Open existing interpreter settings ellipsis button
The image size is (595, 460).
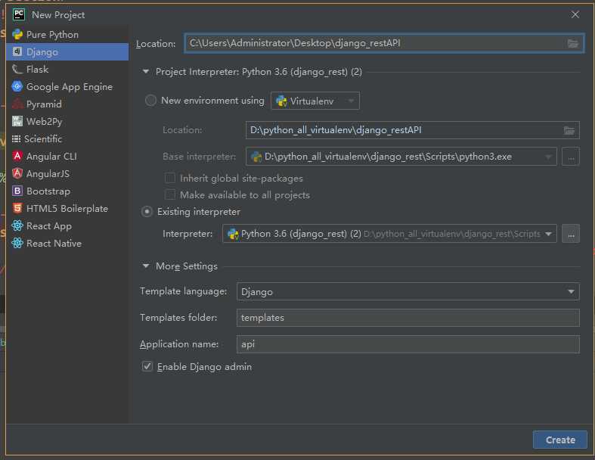click(571, 234)
